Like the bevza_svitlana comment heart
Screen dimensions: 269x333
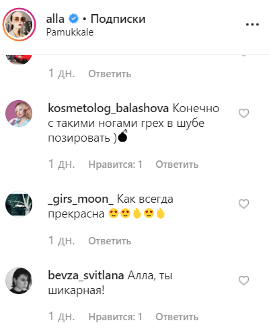(243, 281)
